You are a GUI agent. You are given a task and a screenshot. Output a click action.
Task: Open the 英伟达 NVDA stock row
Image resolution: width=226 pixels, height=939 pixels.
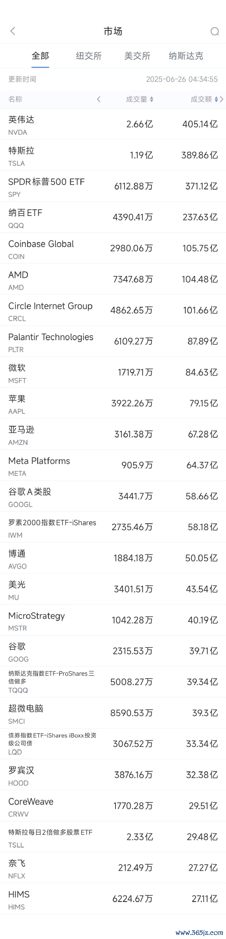pos(113,124)
